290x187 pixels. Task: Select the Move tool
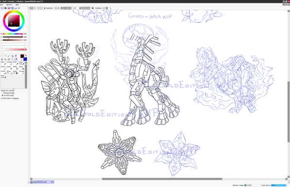[x=2, y=60]
